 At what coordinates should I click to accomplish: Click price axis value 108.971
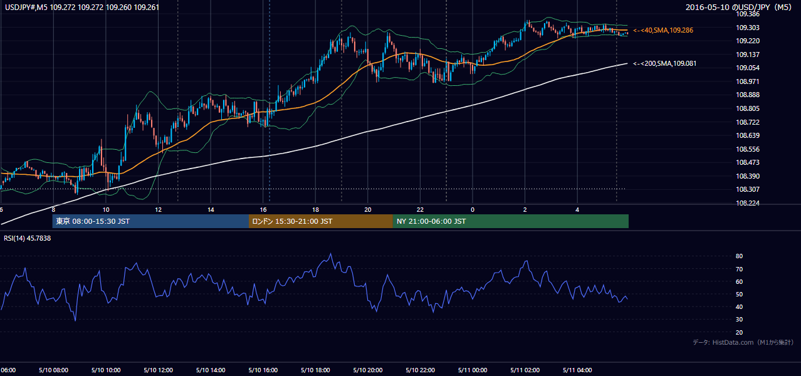tap(748, 81)
